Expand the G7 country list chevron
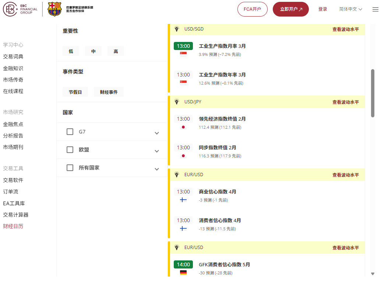This screenshot has height=281, width=381. click(x=157, y=133)
